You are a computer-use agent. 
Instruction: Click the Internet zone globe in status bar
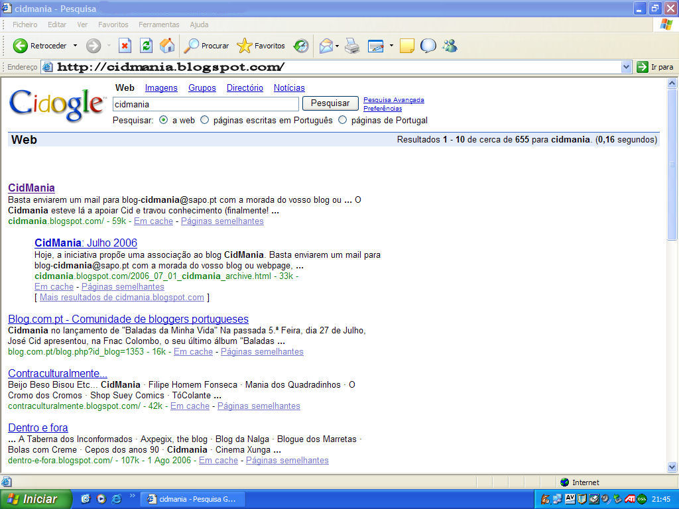pyautogui.click(x=564, y=482)
